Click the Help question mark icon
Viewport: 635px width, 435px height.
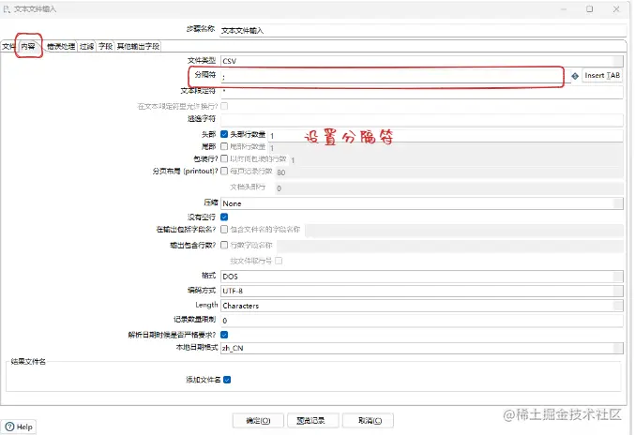pyautogui.click(x=9, y=427)
